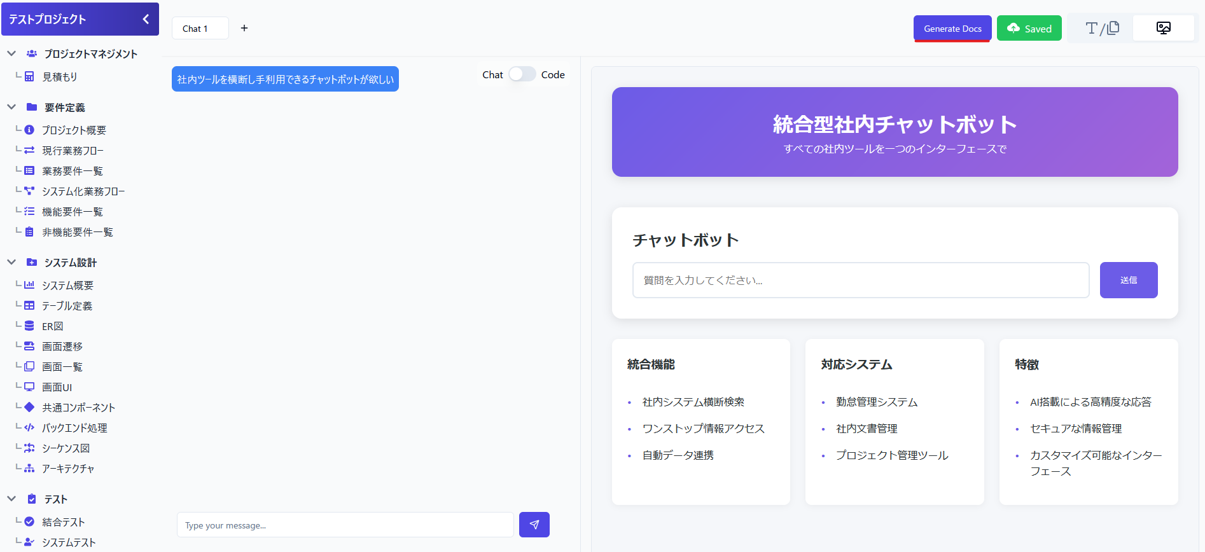Click the stacked windows icon beside 画面一覧
This screenshot has width=1205, height=552.
(x=29, y=366)
